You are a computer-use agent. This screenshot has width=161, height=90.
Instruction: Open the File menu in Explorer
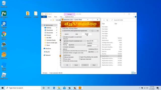coord(44,17)
